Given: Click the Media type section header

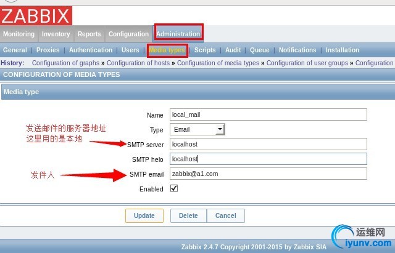Looking at the screenshot, I should [198, 92].
